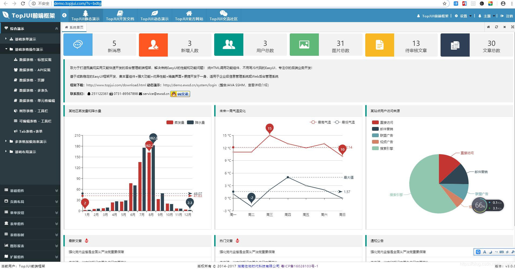Toggle 降水量 series in bar chart legend
The image size is (515, 269).
pyautogui.click(x=196, y=122)
